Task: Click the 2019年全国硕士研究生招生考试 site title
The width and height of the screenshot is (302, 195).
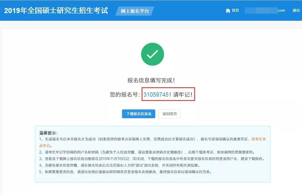Action: click(x=56, y=11)
